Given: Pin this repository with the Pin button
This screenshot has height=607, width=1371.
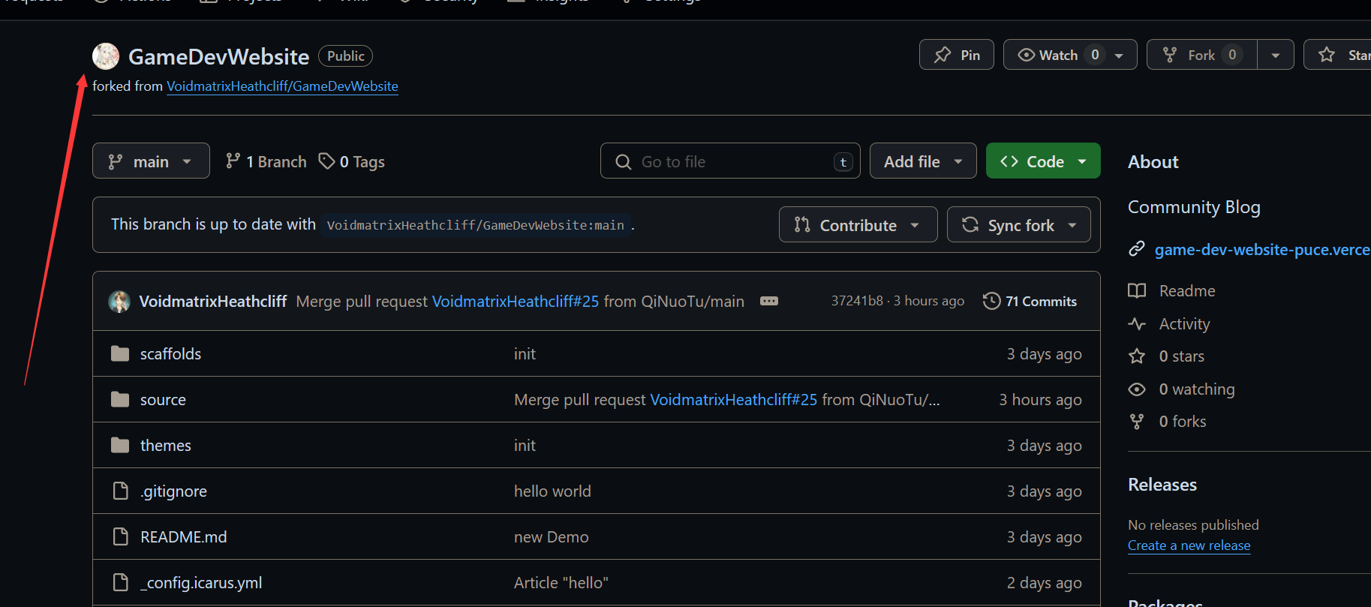Looking at the screenshot, I should [957, 55].
